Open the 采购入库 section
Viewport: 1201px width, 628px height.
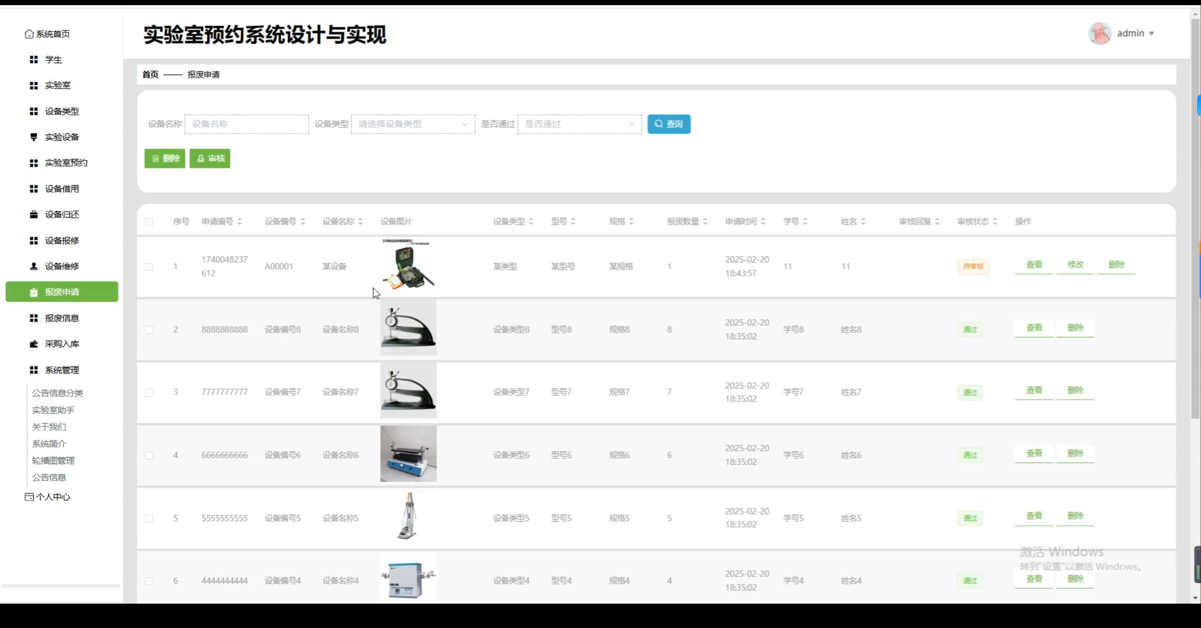61,344
